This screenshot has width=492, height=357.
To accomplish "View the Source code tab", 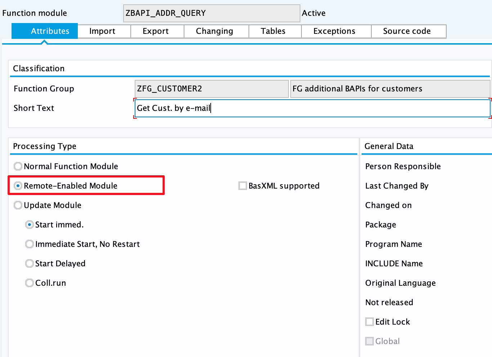I will pos(407,31).
